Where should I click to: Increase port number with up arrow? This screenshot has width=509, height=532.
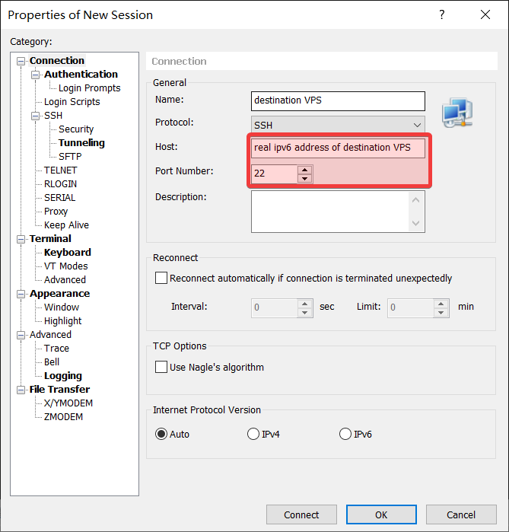pyautogui.click(x=305, y=169)
